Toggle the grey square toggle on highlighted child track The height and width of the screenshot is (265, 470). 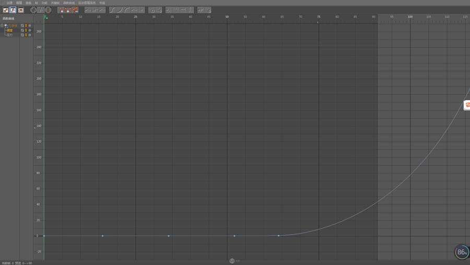22,30
